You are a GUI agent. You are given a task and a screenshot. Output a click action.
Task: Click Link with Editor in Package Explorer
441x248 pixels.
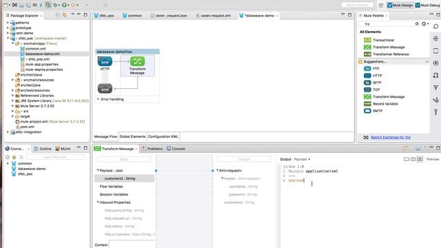(64, 15)
